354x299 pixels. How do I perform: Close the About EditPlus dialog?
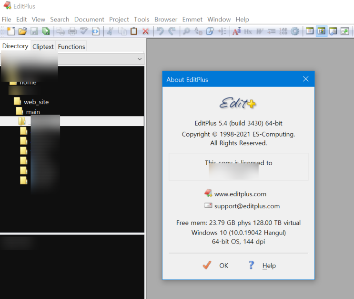(306, 79)
